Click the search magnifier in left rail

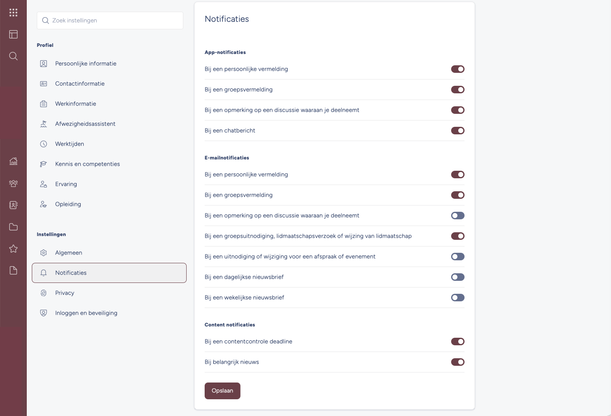tap(13, 56)
